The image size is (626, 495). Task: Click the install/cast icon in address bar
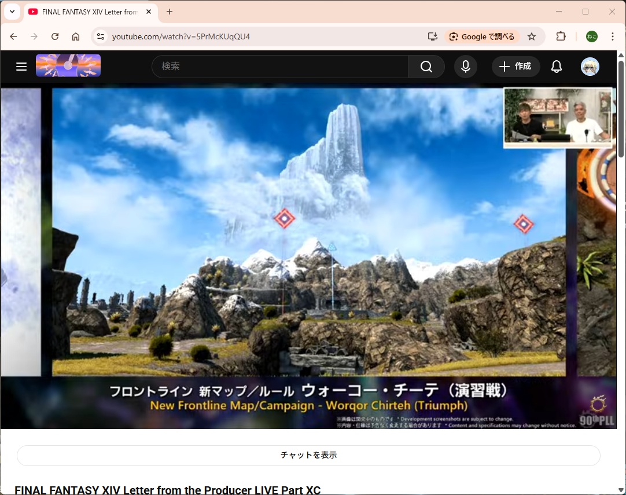point(432,36)
